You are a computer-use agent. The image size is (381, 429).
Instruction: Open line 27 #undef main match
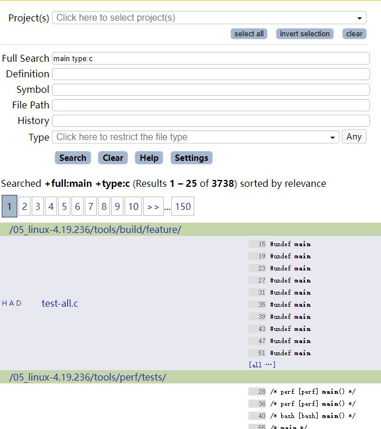pos(280,280)
